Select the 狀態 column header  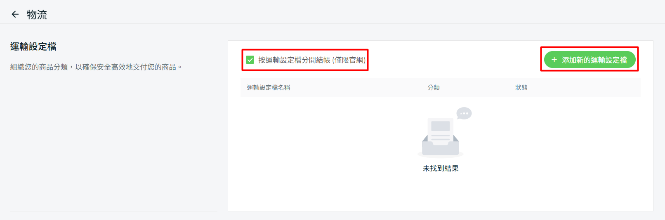[x=521, y=87]
